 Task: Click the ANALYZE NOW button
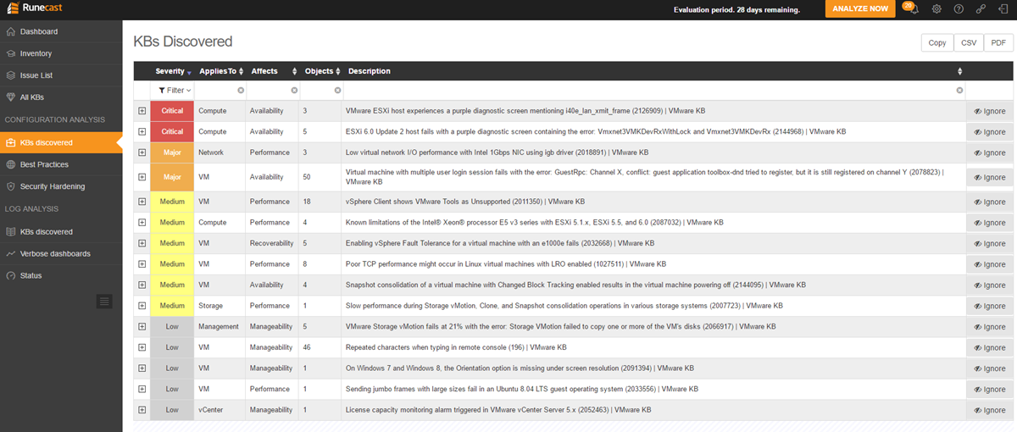coord(860,9)
